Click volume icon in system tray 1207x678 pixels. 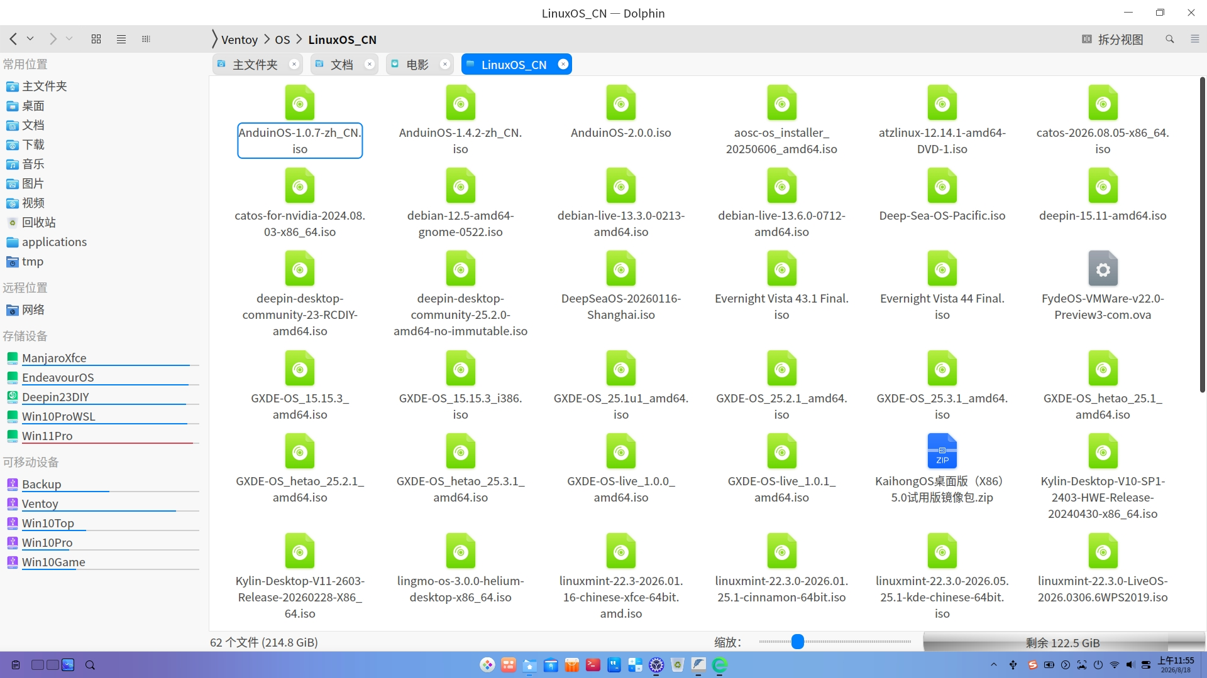[1130, 665]
